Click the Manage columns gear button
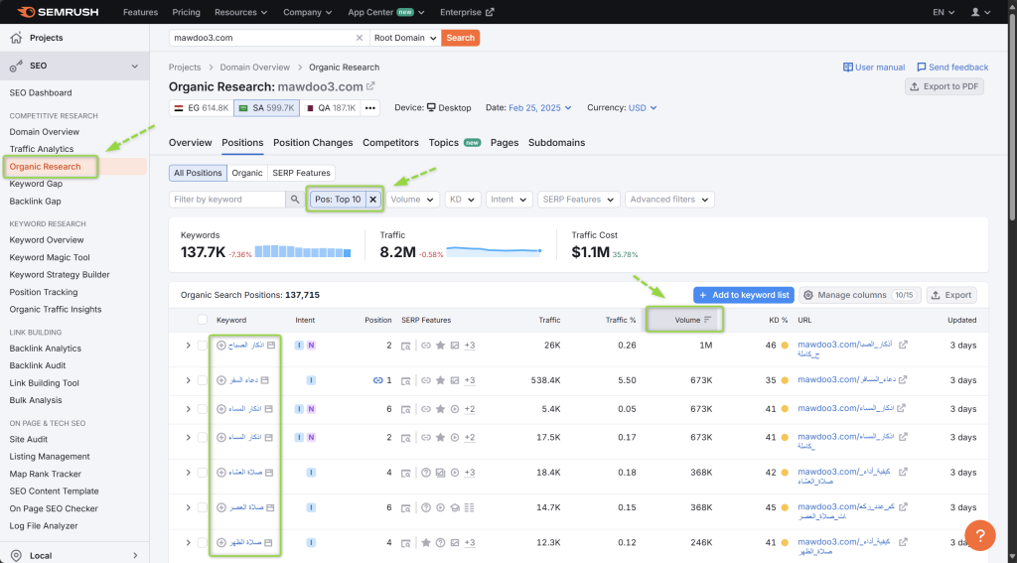The image size is (1017, 563). (x=860, y=295)
